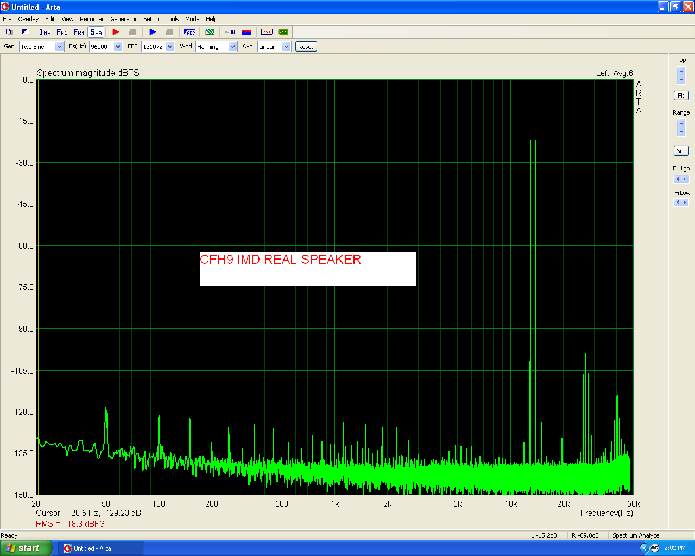
Task: Click the red-blue spectrum toolbar icon
Action: coord(247,32)
